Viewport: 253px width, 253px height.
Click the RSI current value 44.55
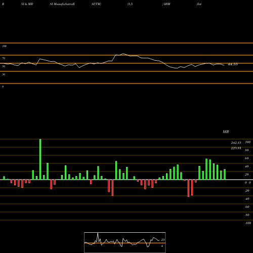tap(233, 64)
